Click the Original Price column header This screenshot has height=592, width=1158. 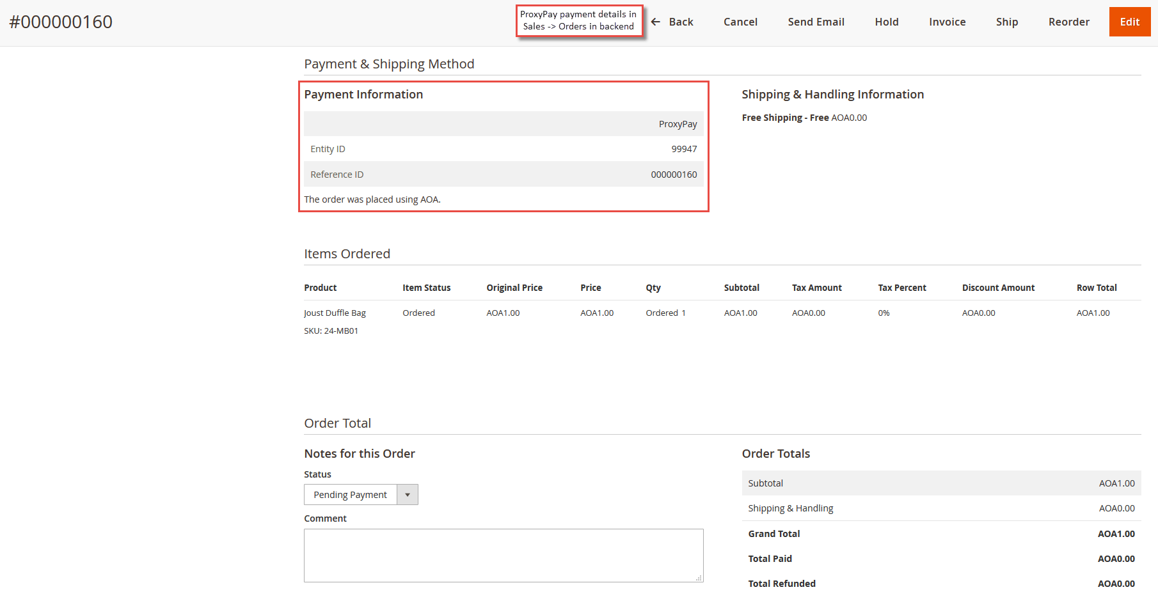pos(514,288)
